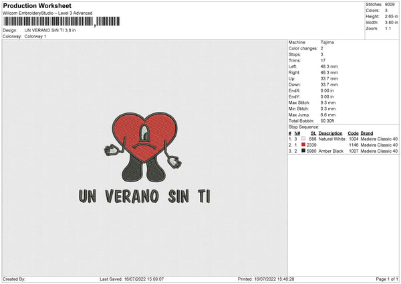Click the "Right:" measurement label

tap(294, 72)
